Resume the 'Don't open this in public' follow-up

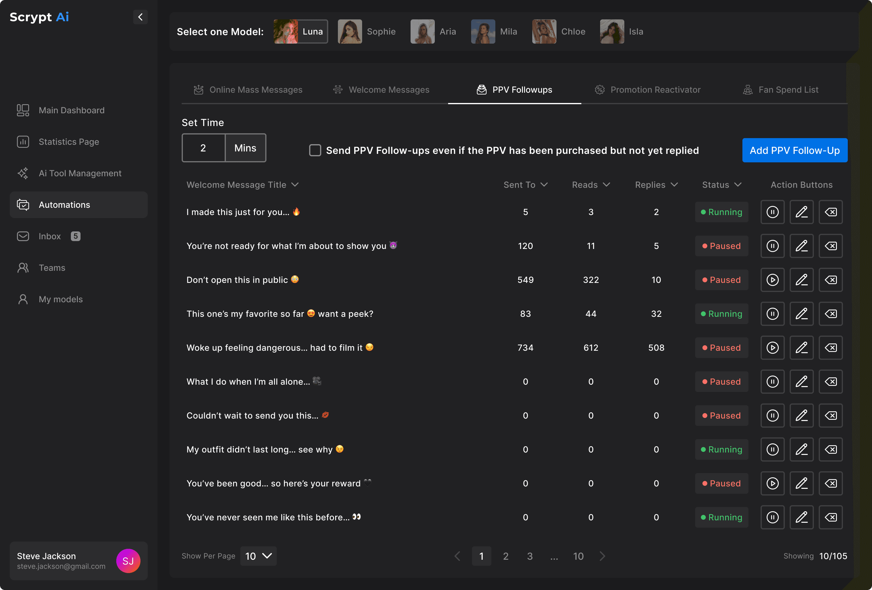point(772,280)
